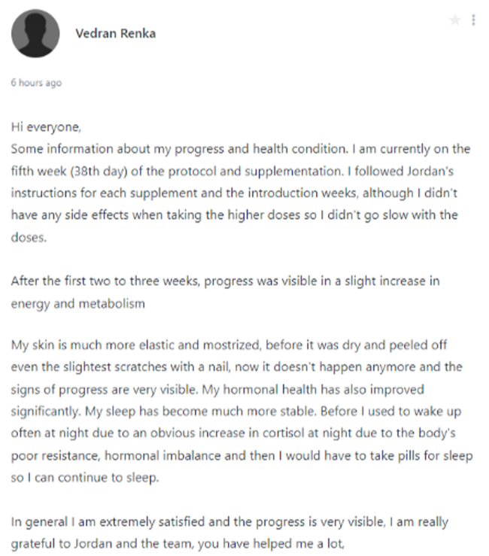Open the Vedran Renka author name link
This screenshot has width=489, height=556.
(x=116, y=33)
